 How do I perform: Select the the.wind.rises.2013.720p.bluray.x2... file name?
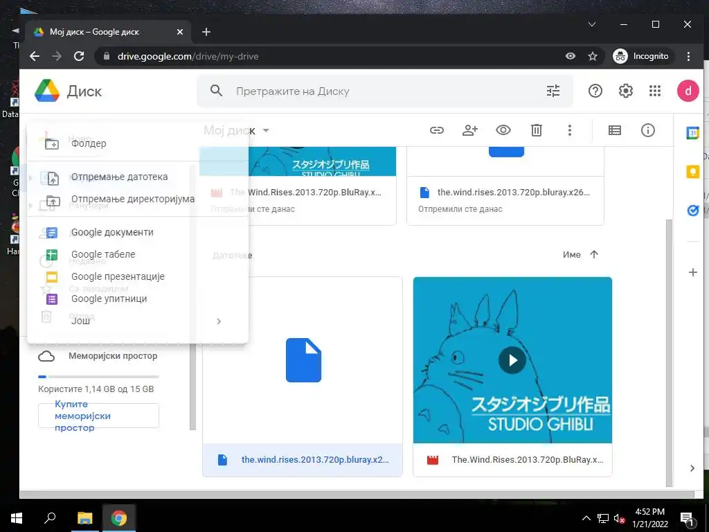315,460
